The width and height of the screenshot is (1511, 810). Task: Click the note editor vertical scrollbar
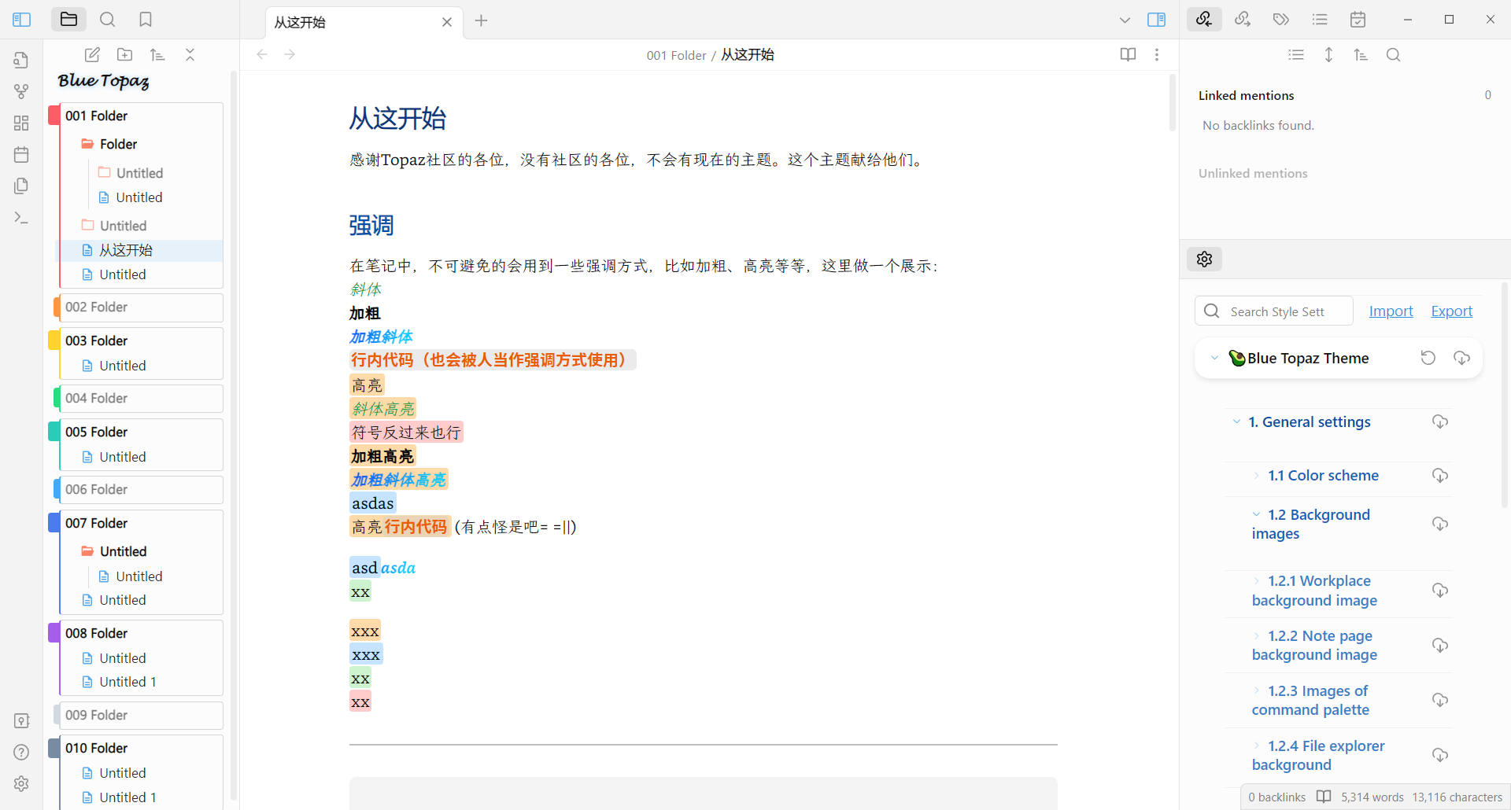point(1173,102)
